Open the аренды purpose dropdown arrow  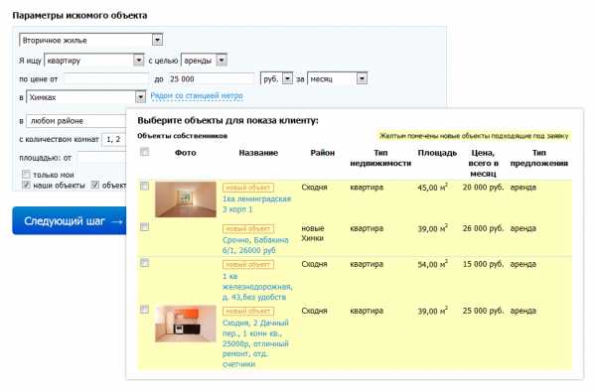tap(222, 60)
